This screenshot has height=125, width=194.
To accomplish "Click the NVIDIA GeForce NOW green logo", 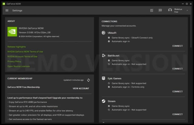I will coord(12,31).
